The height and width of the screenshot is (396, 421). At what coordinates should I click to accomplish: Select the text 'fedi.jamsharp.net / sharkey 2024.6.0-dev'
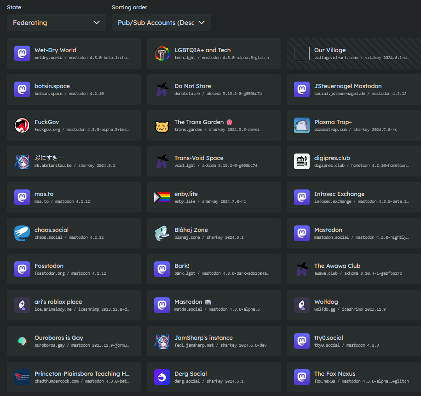pos(220,345)
